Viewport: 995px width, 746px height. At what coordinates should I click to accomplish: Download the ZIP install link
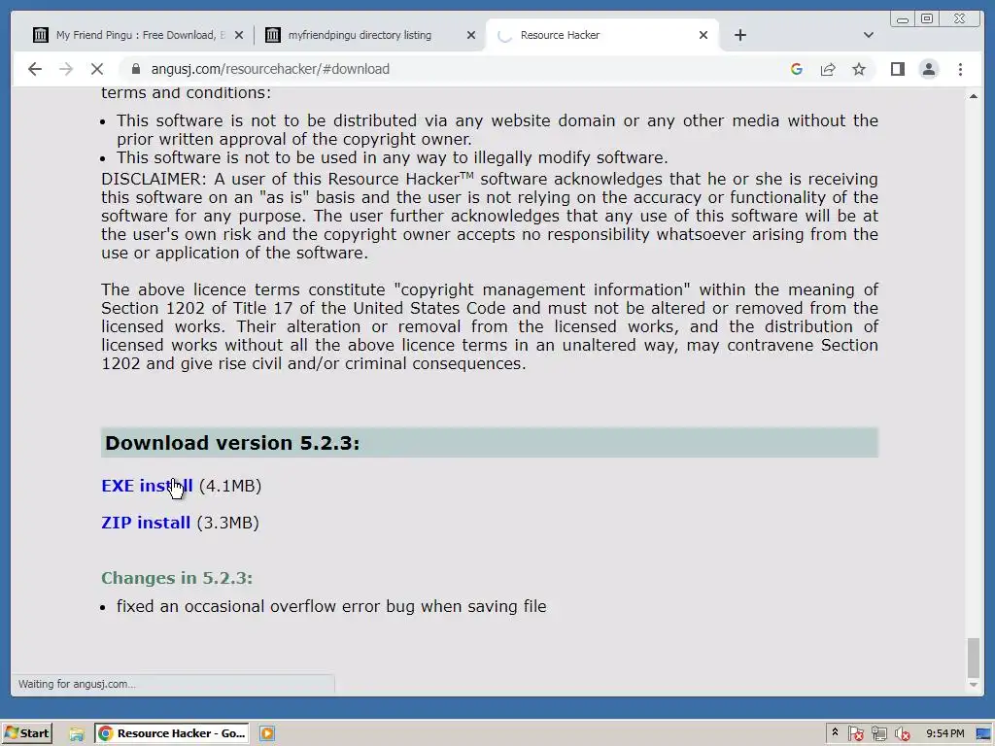(146, 523)
